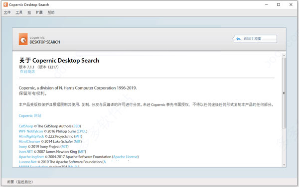
Task: Click MIT link on the Irony row
Action: [64, 147]
